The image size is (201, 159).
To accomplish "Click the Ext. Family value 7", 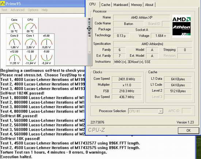I will coord(120,56).
